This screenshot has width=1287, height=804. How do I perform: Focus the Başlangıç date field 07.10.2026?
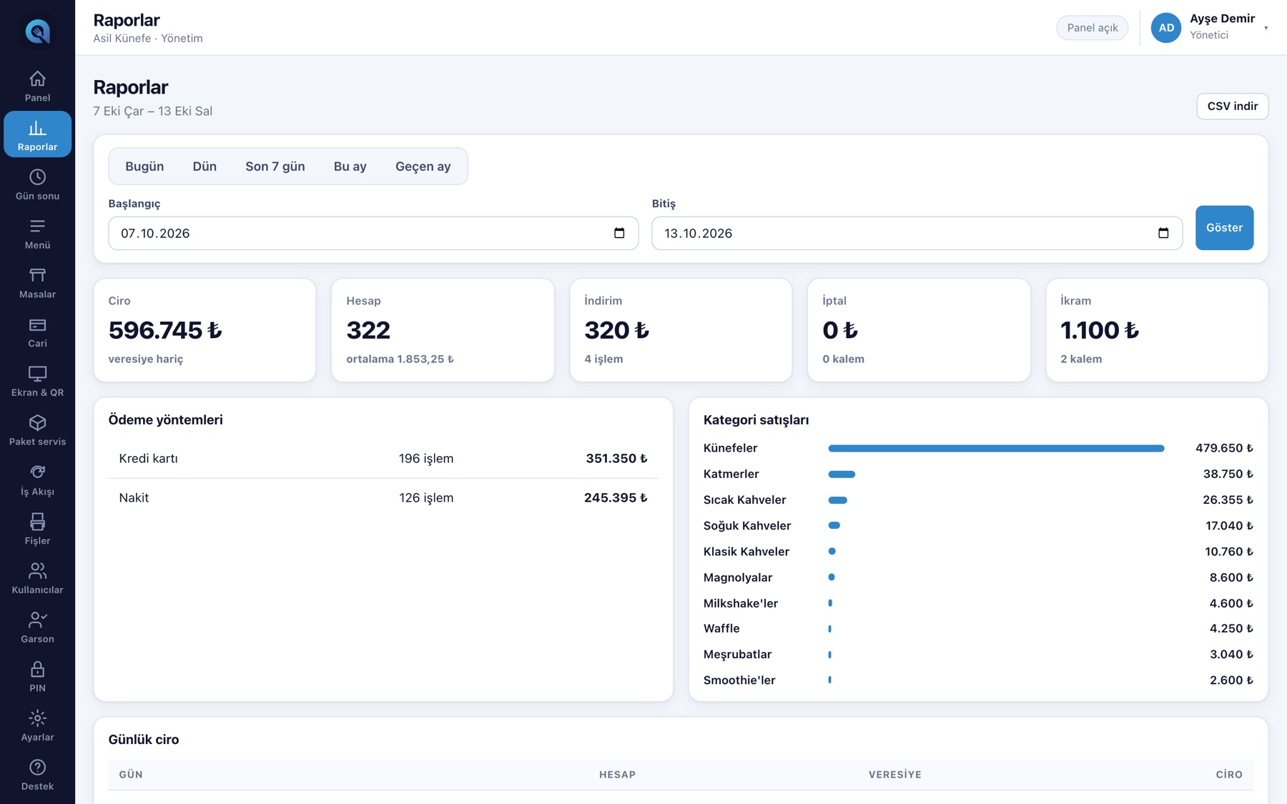pyautogui.click(x=373, y=233)
